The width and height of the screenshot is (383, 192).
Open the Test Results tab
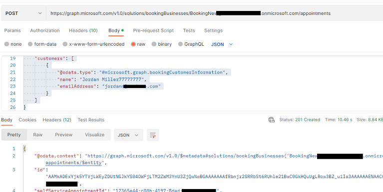click(91, 120)
